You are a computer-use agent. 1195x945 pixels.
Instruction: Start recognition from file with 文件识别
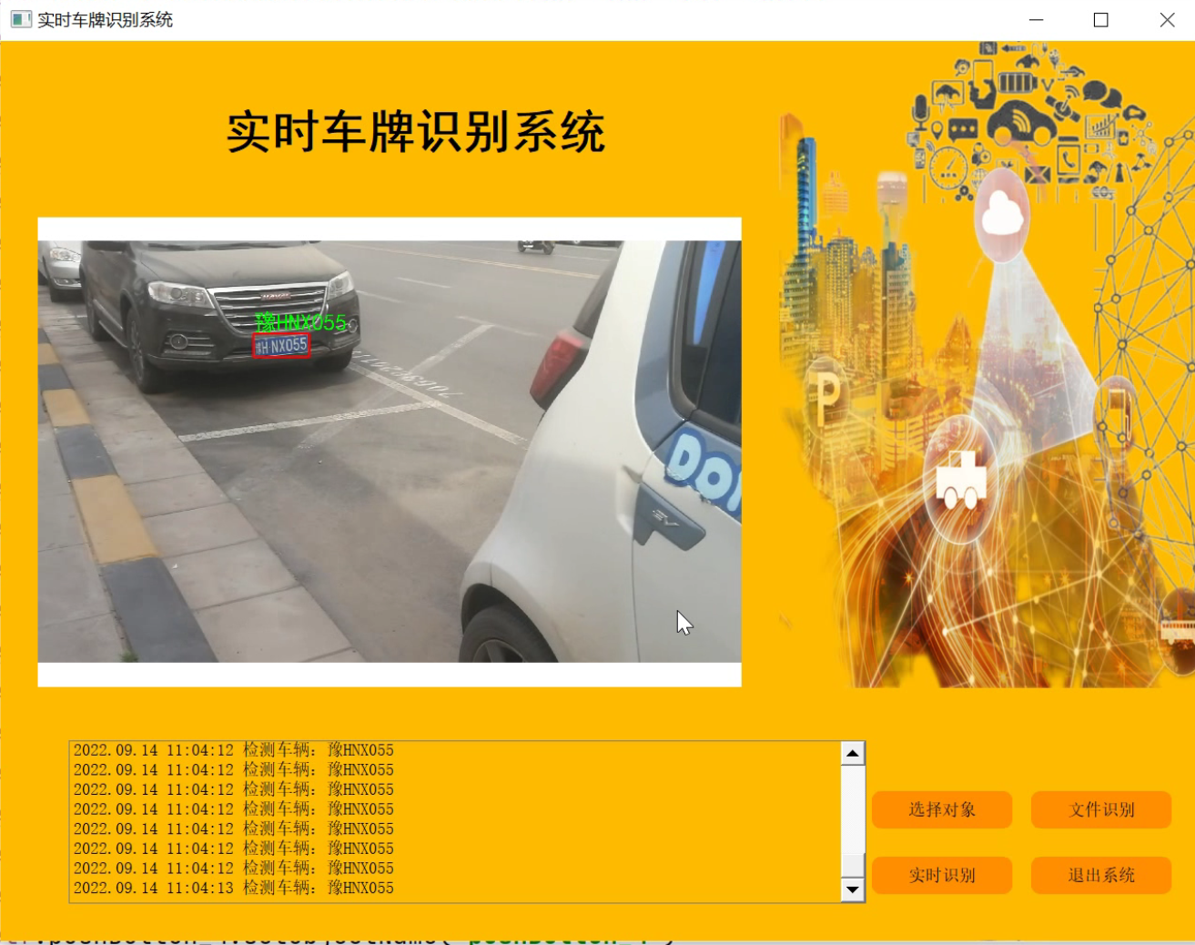[x=1101, y=809]
